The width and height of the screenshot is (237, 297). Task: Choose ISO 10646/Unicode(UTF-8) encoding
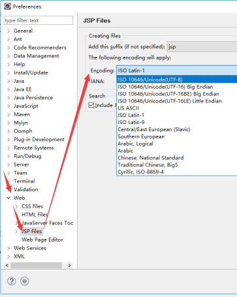coord(177,80)
